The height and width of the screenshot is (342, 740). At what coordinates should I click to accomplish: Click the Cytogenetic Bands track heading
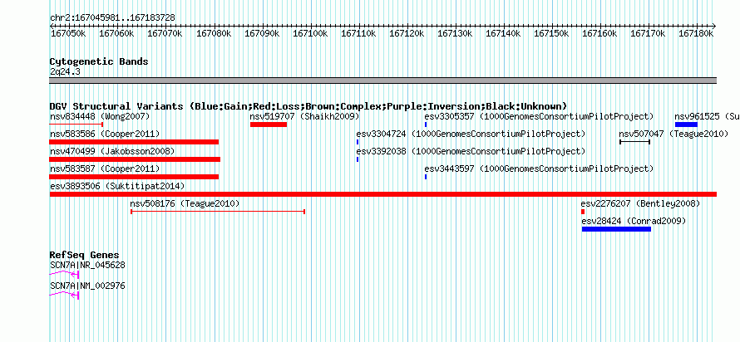click(x=99, y=61)
